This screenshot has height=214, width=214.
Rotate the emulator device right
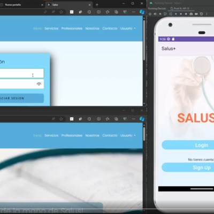171,14
